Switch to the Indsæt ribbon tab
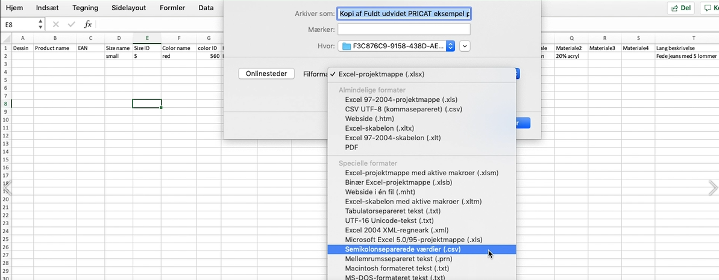 [48, 8]
